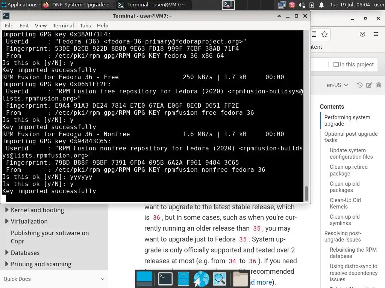The height and width of the screenshot is (288, 385).
Task: Open the Firefox hamburger application menu
Action: [376, 34]
